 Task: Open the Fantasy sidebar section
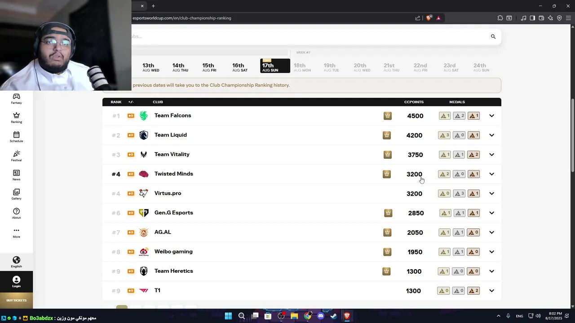[16, 99]
